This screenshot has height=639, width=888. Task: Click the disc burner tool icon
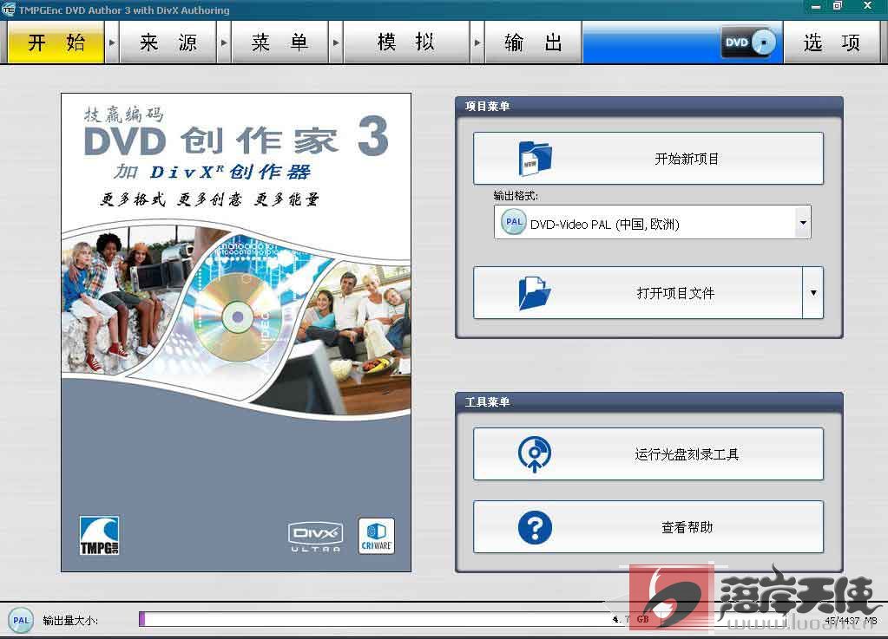(534, 454)
